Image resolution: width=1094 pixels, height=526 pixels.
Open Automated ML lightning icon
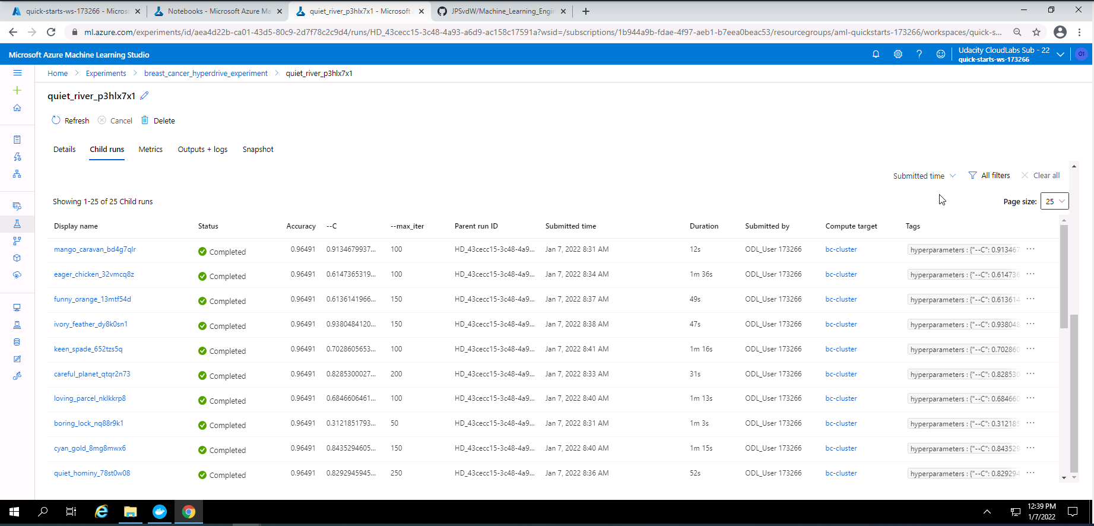click(x=17, y=157)
